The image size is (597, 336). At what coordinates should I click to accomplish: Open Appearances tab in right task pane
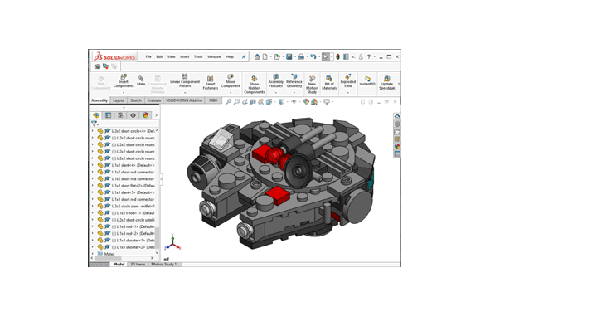(397, 146)
